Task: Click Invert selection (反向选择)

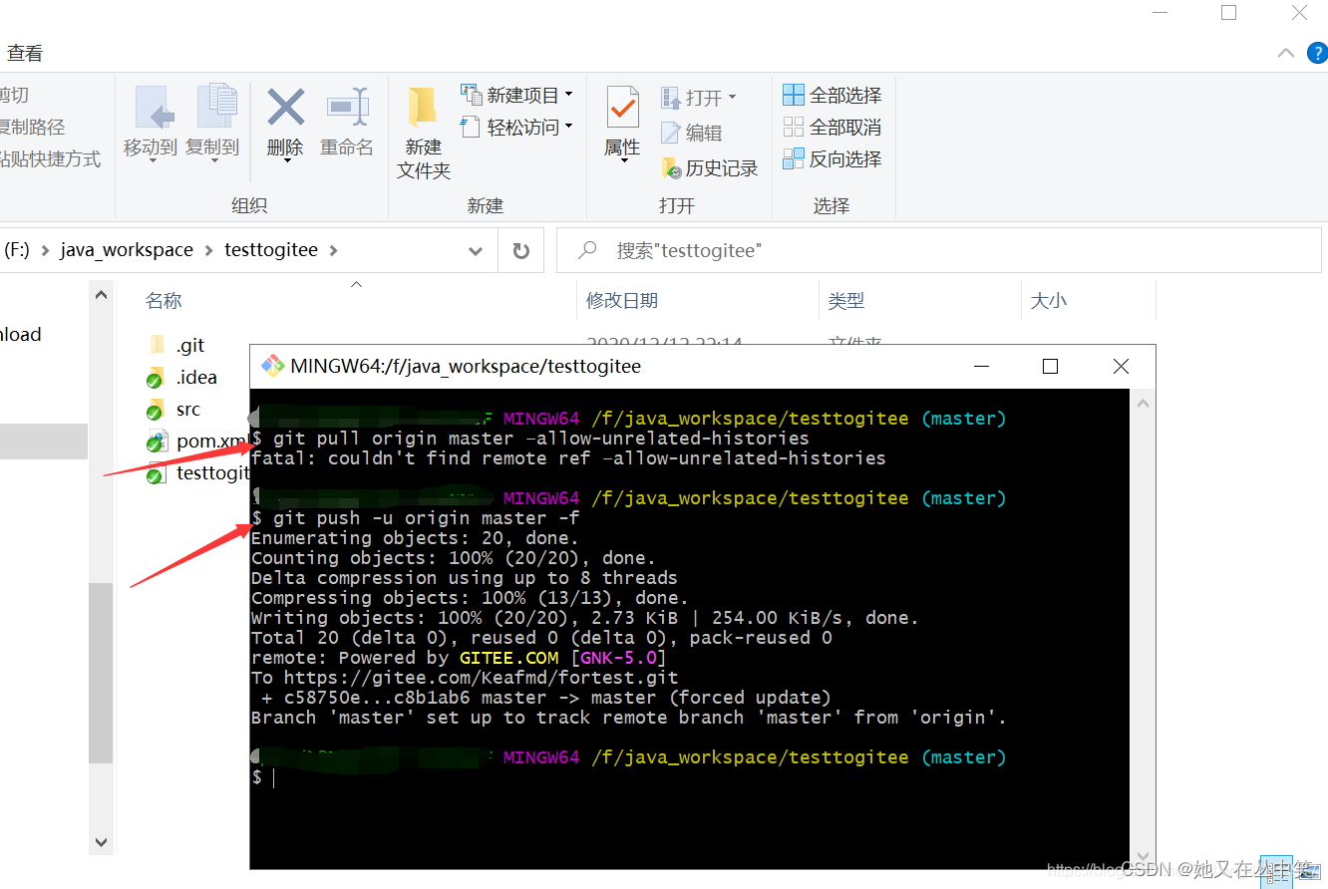Action: (832, 158)
